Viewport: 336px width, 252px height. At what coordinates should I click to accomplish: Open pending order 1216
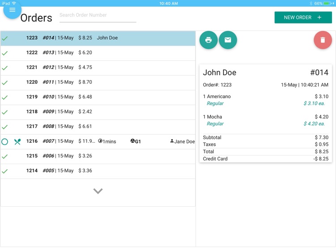tap(98, 141)
